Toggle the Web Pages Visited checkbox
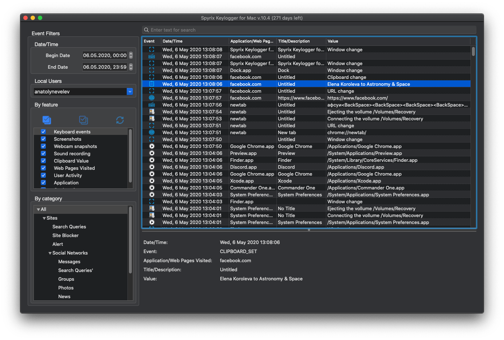This screenshot has height=340, width=504. pyautogui.click(x=43, y=168)
